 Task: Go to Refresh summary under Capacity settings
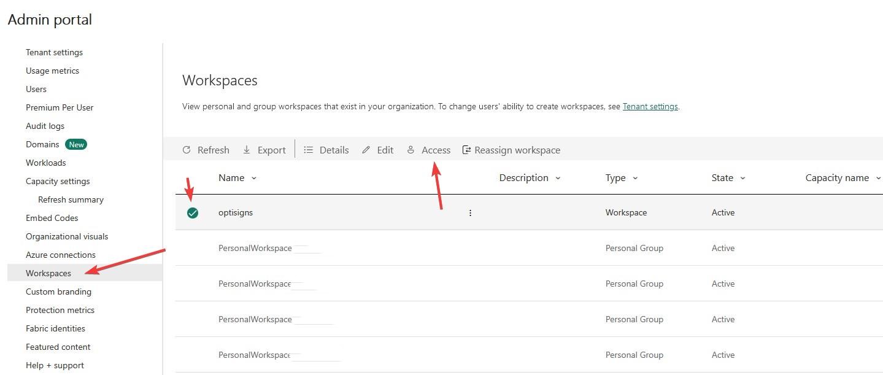[71, 199]
